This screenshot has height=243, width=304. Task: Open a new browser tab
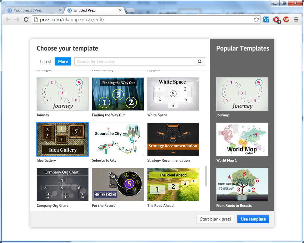pyautogui.click(x=131, y=10)
